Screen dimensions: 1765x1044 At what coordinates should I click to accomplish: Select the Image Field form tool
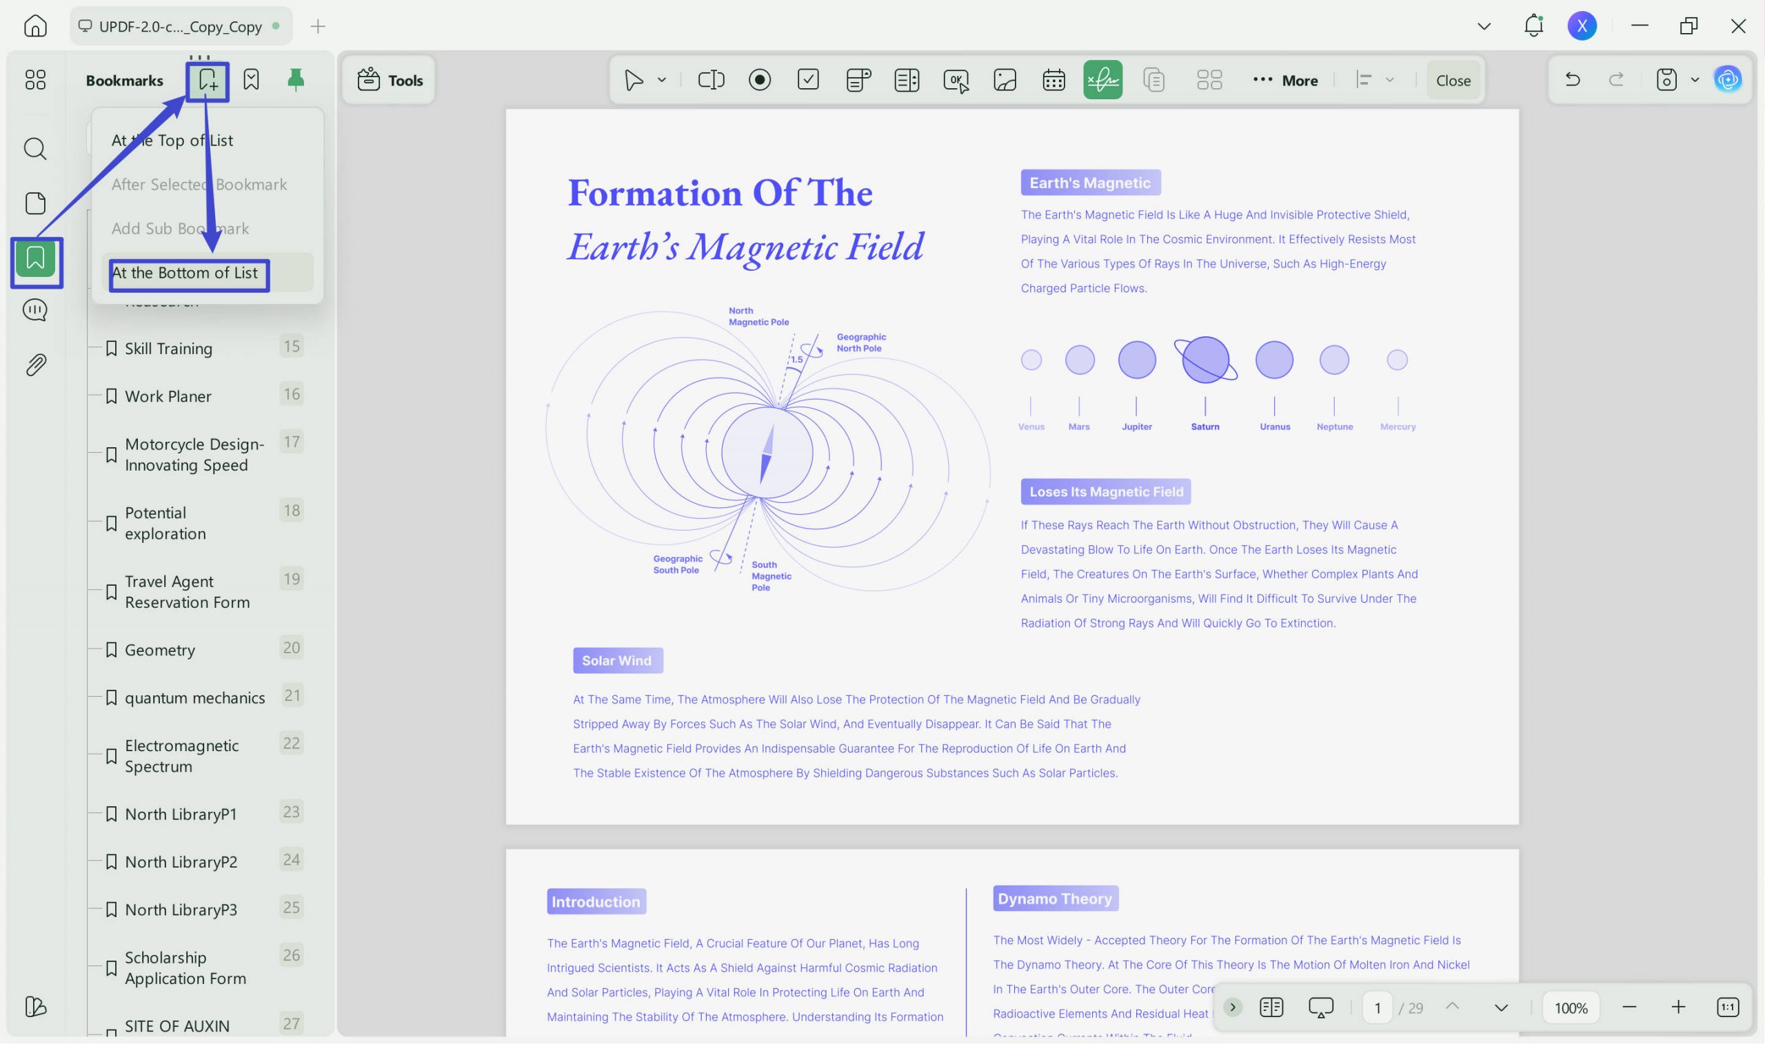[1005, 80]
